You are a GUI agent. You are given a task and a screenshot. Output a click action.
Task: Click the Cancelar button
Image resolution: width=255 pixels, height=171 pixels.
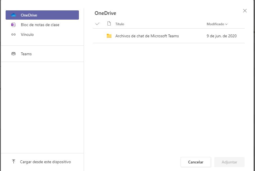[196, 162]
